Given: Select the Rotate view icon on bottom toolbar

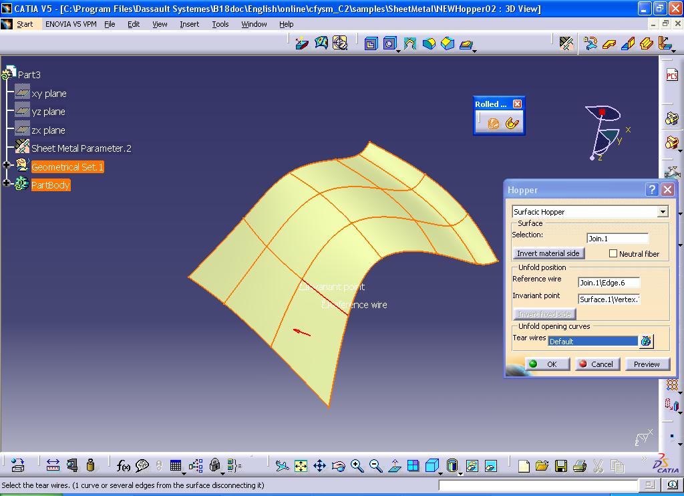Looking at the screenshot, I should (x=338, y=465).
